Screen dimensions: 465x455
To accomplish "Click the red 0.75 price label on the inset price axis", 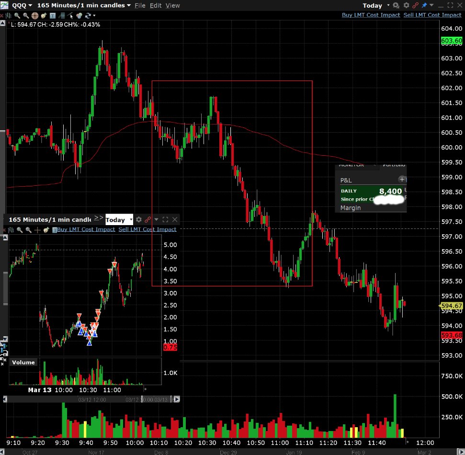I will (170, 347).
